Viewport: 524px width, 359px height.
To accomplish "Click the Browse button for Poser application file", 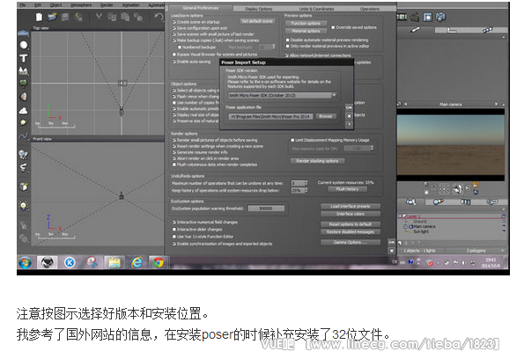I will point(325,116).
